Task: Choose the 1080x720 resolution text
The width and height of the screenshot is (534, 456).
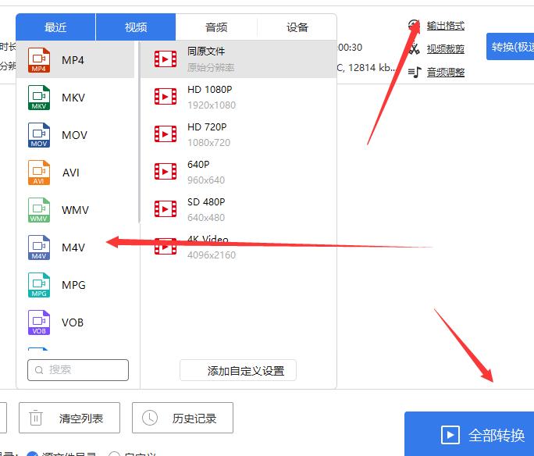Action: [208, 143]
